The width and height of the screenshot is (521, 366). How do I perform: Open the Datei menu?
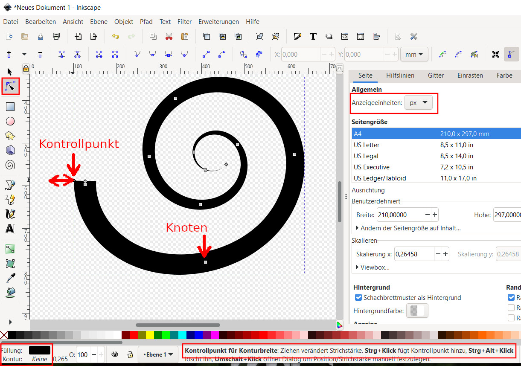(x=11, y=21)
